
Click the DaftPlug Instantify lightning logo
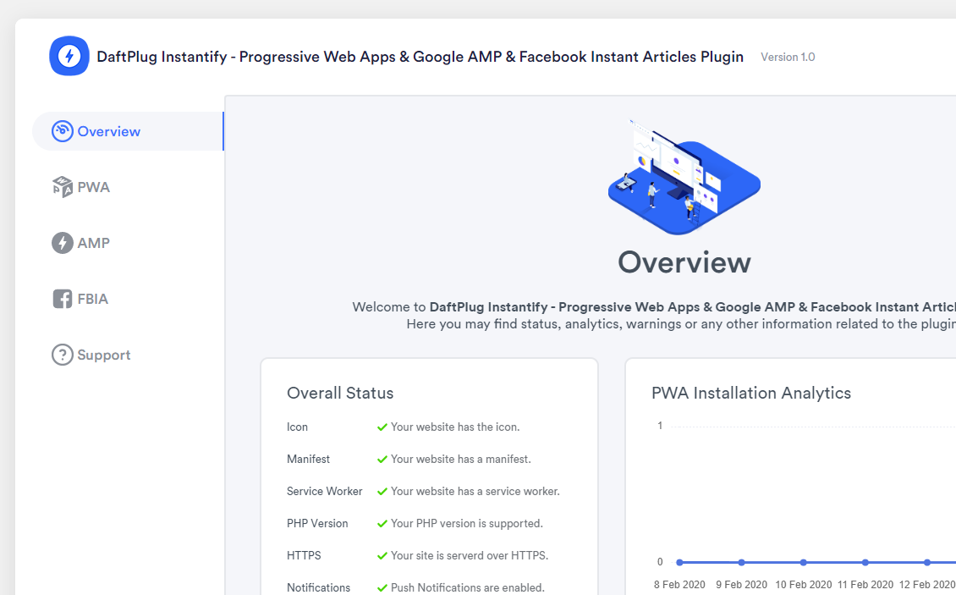(69, 56)
